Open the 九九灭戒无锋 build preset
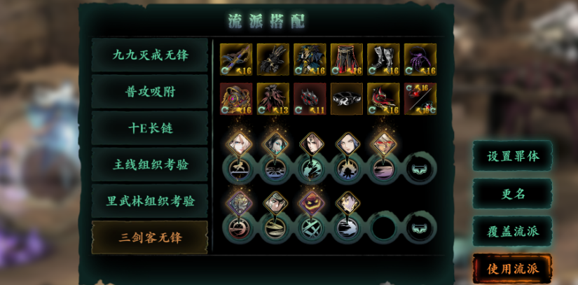Screen dimensions: 578x285 pyautogui.click(x=150, y=55)
